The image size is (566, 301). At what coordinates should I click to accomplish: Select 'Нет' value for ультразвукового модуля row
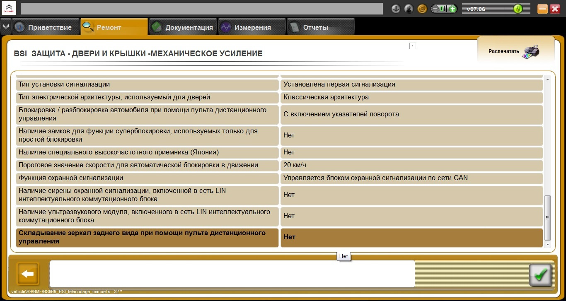coord(412,216)
